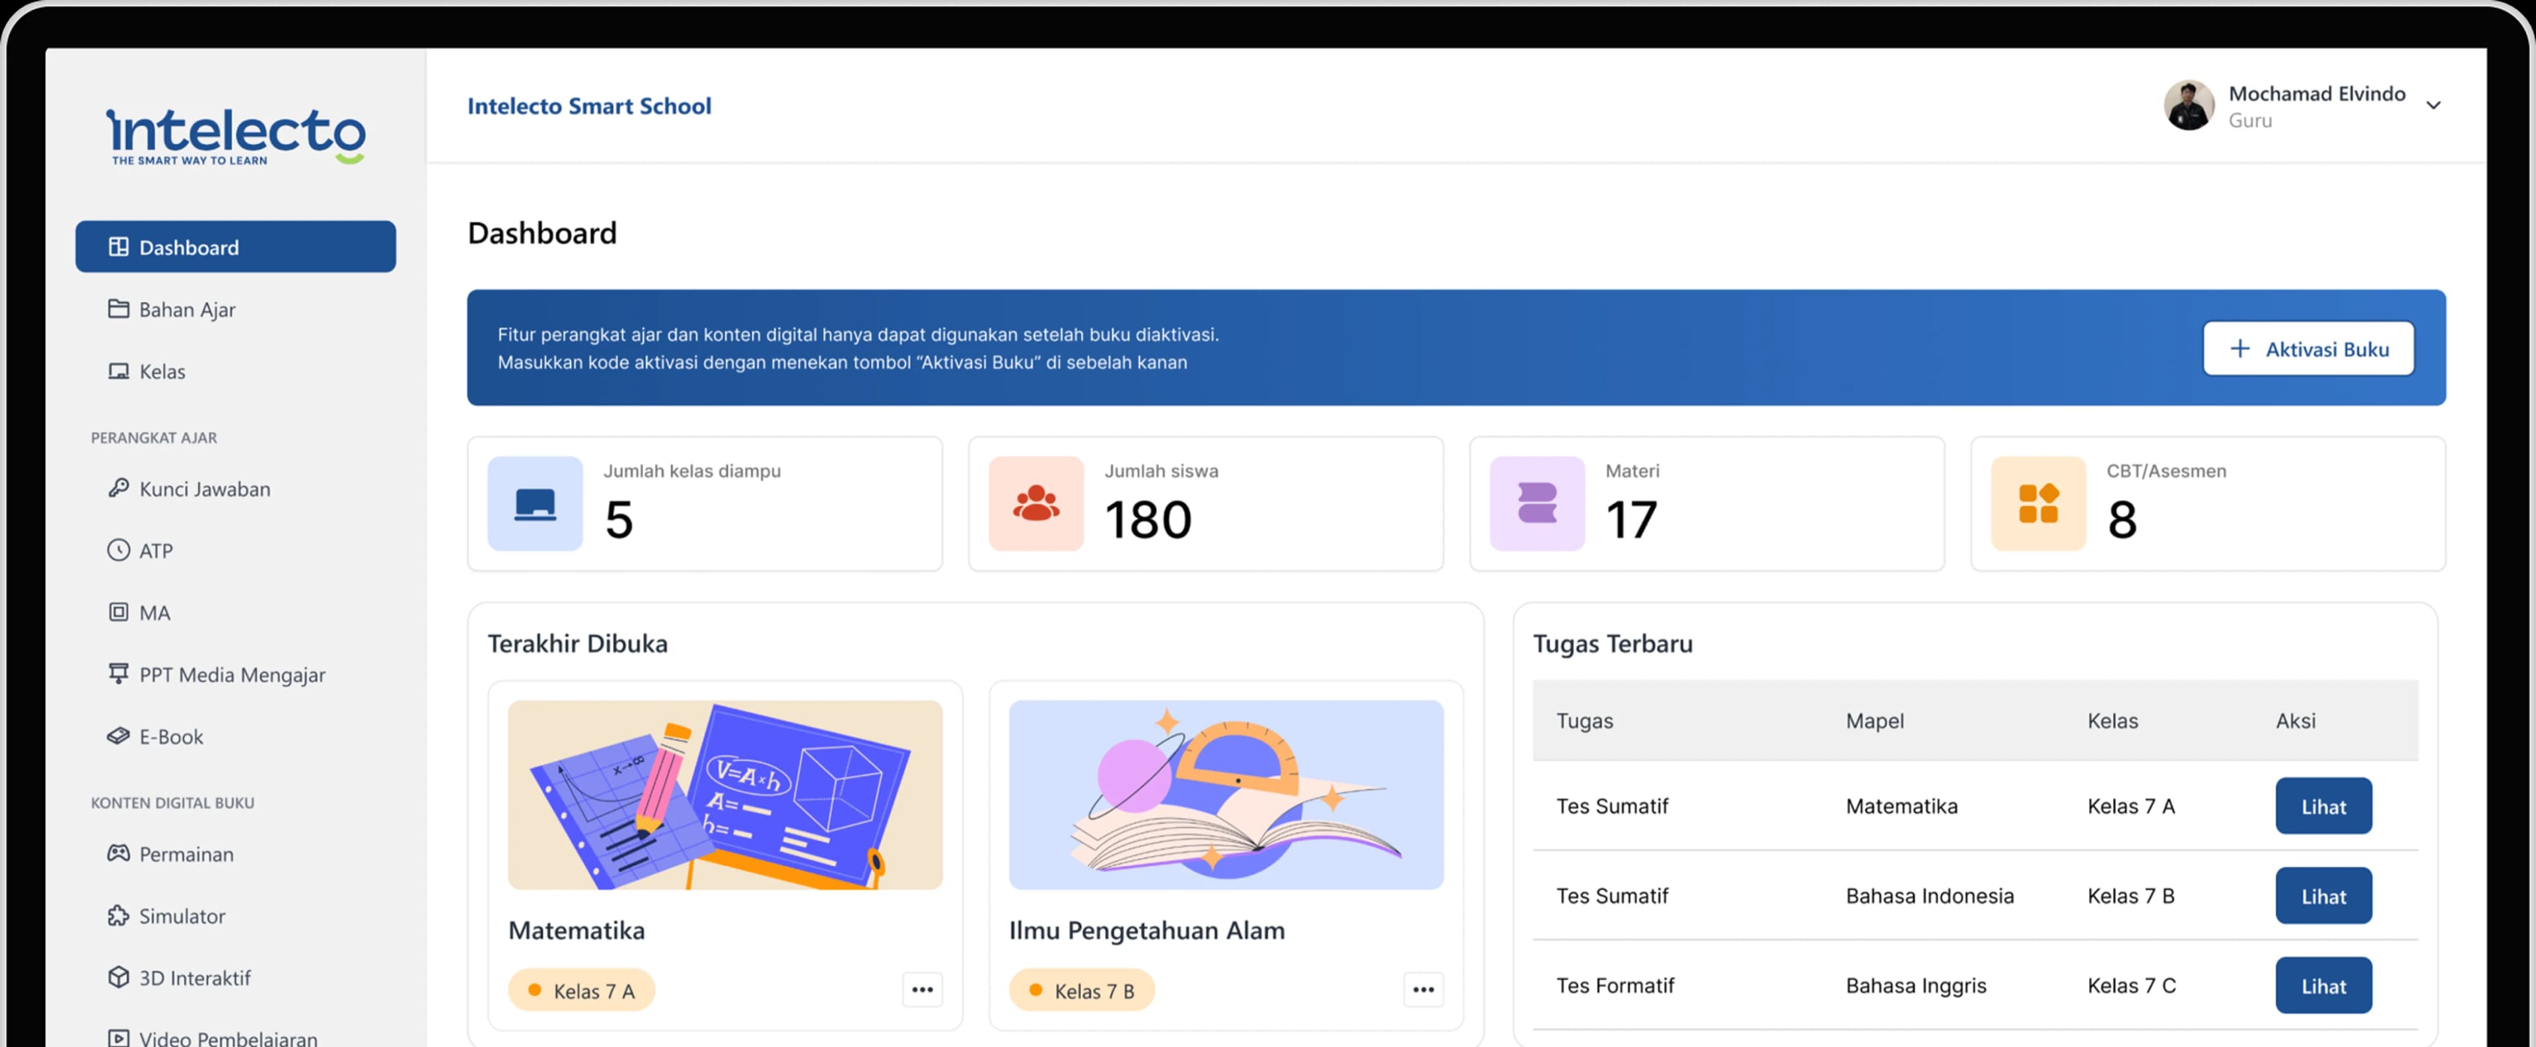Screen dimensions: 2536x1047
Task: Open the E-Book menu entry
Action: pyautogui.click(x=236, y=737)
